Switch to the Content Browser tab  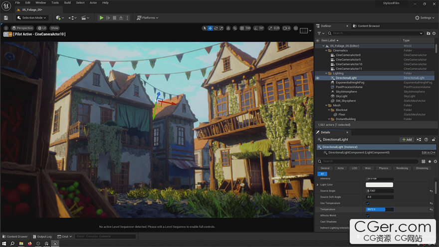(366, 26)
